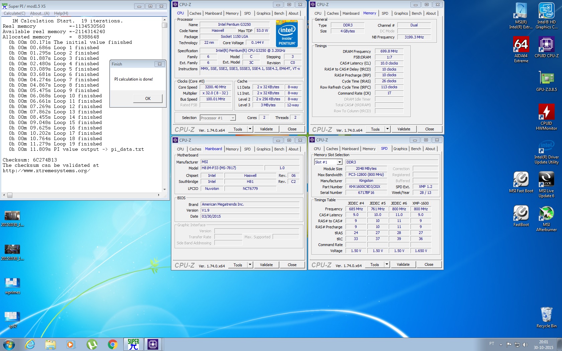The height and width of the screenshot is (351, 562).
Task: Open Windows Explorer folder in taskbar
Action: [51, 344]
